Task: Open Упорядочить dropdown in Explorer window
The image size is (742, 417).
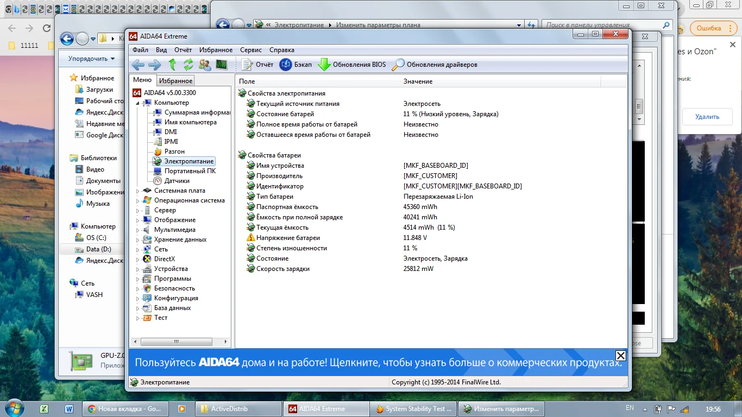Action: [x=91, y=59]
